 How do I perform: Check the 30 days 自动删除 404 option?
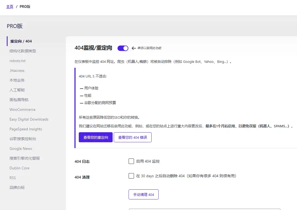[131, 176]
